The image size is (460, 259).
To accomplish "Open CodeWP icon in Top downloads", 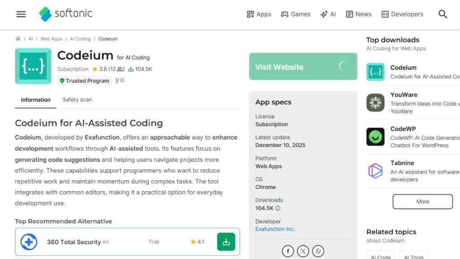I will coord(375,137).
